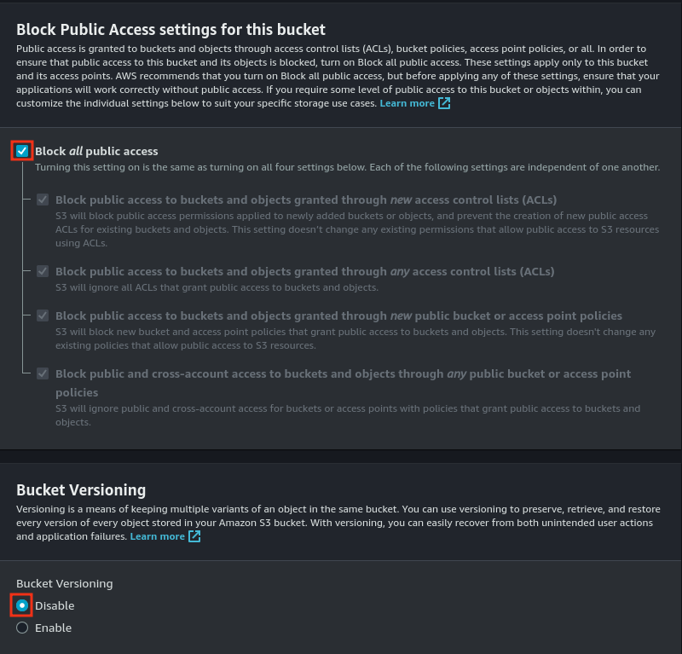This screenshot has width=682, height=654.
Task: Click the new ACLs setting label text
Action: 306,200
